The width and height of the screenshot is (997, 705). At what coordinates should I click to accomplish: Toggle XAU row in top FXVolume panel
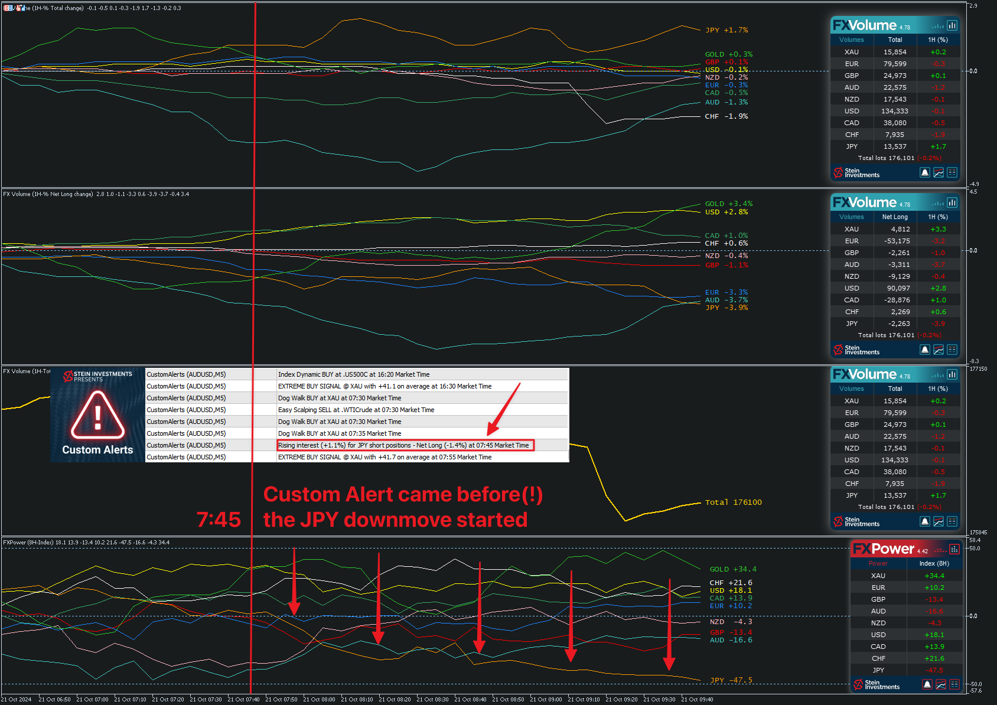click(895, 52)
